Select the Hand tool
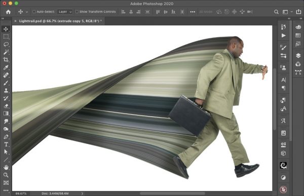 pos(6,167)
